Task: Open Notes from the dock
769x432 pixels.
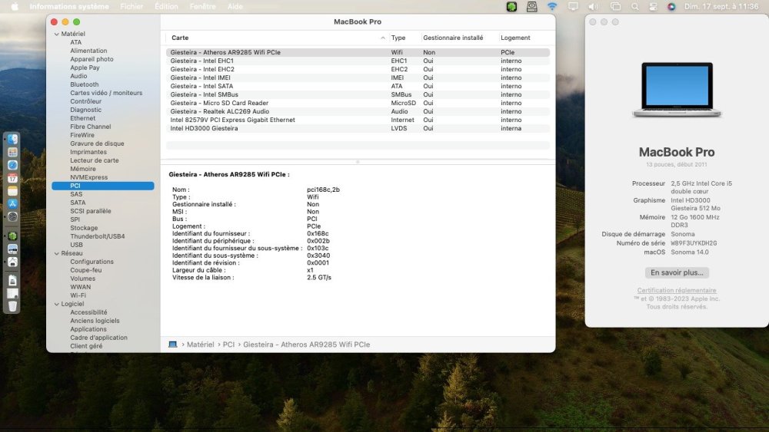Action: coord(13,191)
